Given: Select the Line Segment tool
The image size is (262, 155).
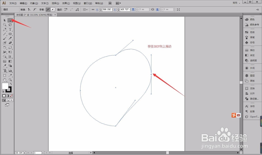Looking at the screenshot, I should (x=5, y=34).
